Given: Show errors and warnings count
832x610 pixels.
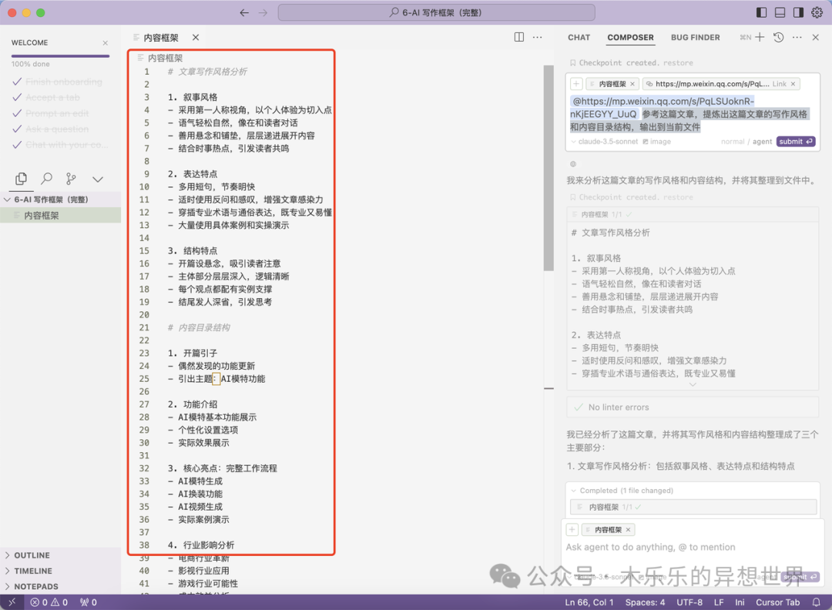Looking at the screenshot, I should pyautogui.click(x=49, y=602).
